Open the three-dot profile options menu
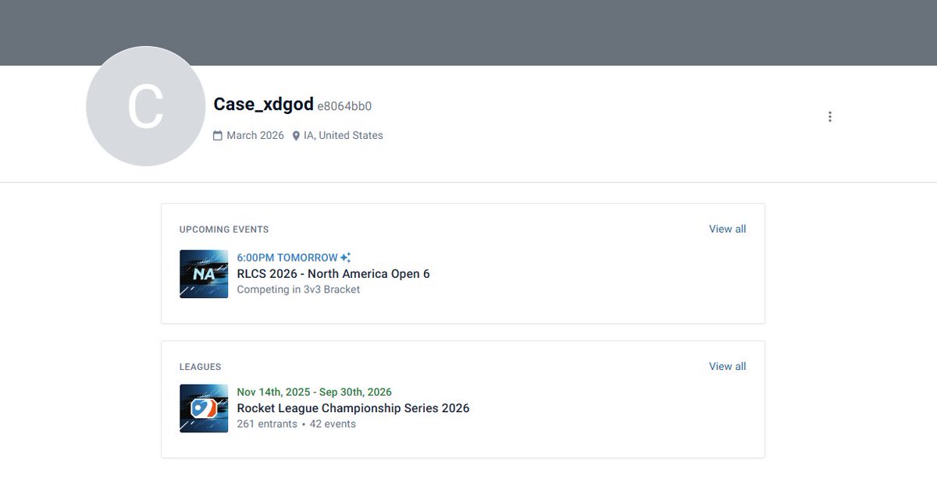This screenshot has width=937, height=487. pos(829,117)
